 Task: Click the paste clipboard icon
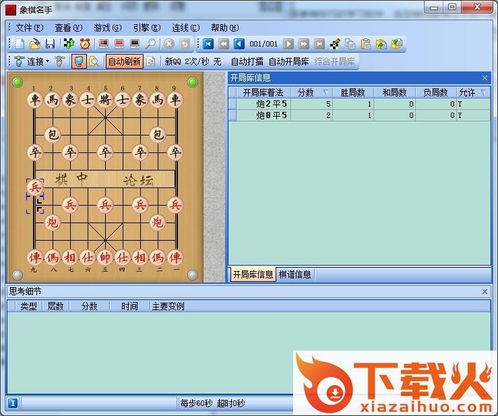coord(365,44)
